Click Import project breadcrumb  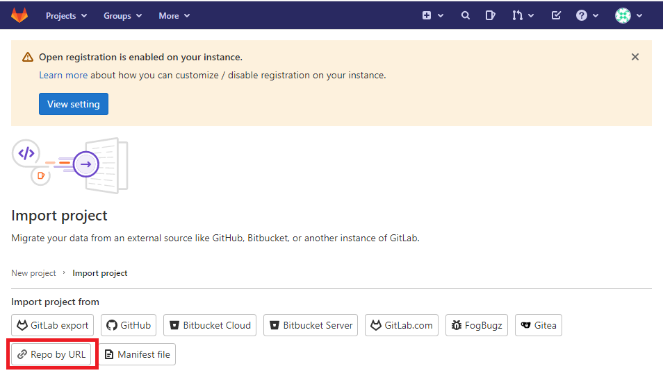[100, 273]
